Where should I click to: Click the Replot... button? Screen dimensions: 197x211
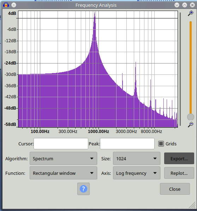pyautogui.click(x=179, y=173)
